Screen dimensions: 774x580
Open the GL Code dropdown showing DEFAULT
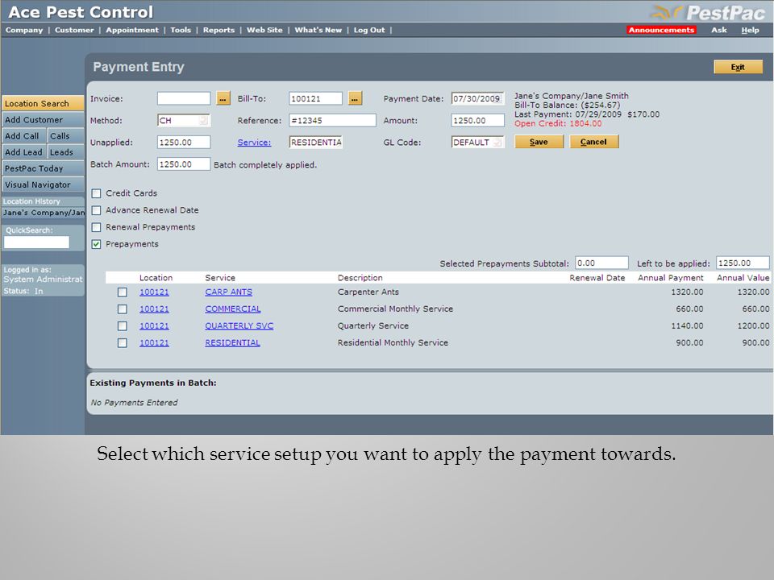(x=477, y=142)
